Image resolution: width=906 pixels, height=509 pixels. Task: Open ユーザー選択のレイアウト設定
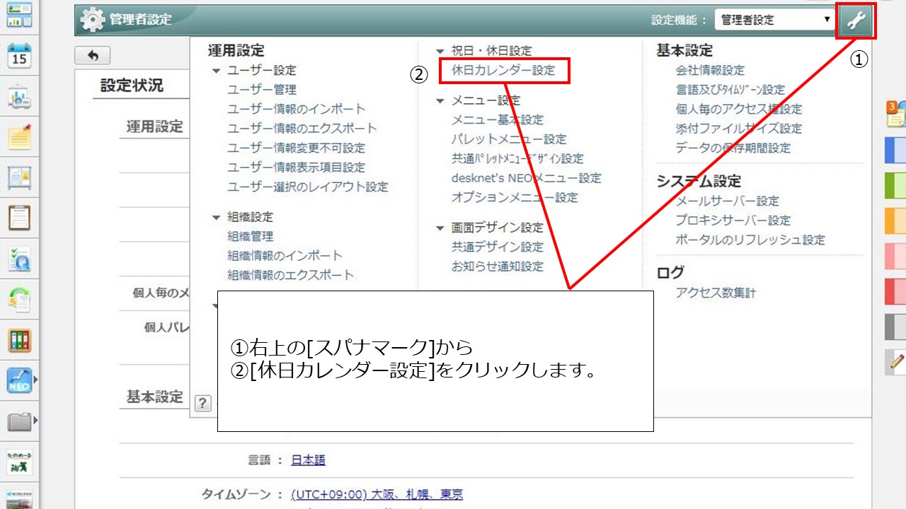pos(308,187)
